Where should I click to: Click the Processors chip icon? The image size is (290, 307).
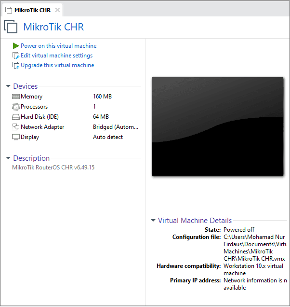[x=16, y=107]
